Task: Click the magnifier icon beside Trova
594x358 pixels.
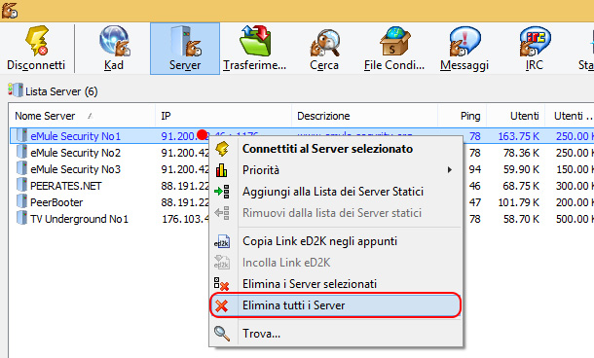Action: coord(222,334)
